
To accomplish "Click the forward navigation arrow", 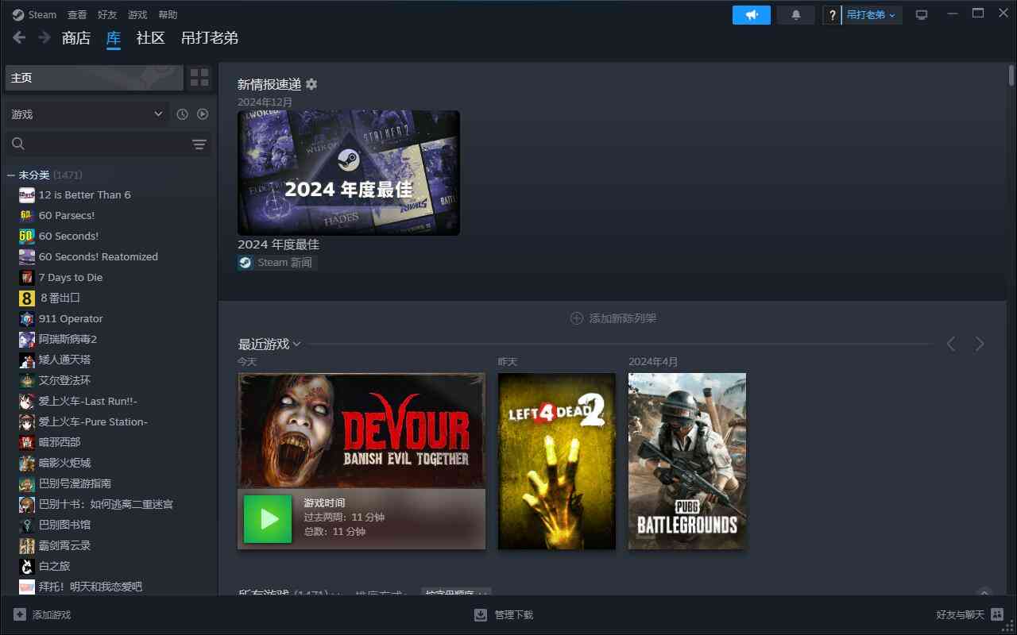I will [x=44, y=37].
